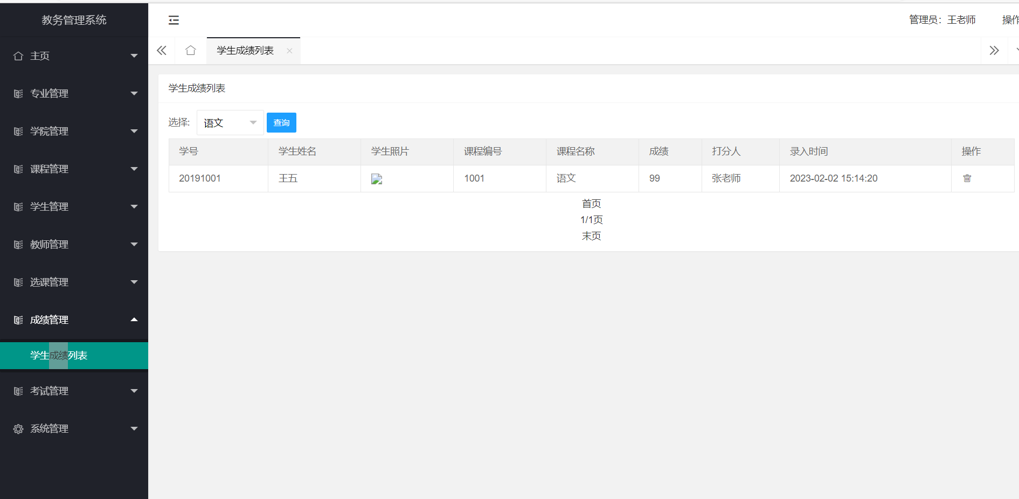Click the 系统管理 gear icon

tap(18, 429)
